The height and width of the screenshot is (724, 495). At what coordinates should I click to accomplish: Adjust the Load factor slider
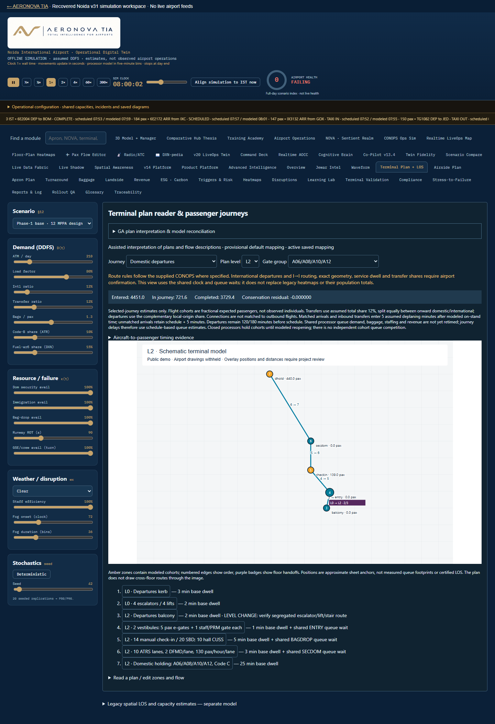[53, 277]
